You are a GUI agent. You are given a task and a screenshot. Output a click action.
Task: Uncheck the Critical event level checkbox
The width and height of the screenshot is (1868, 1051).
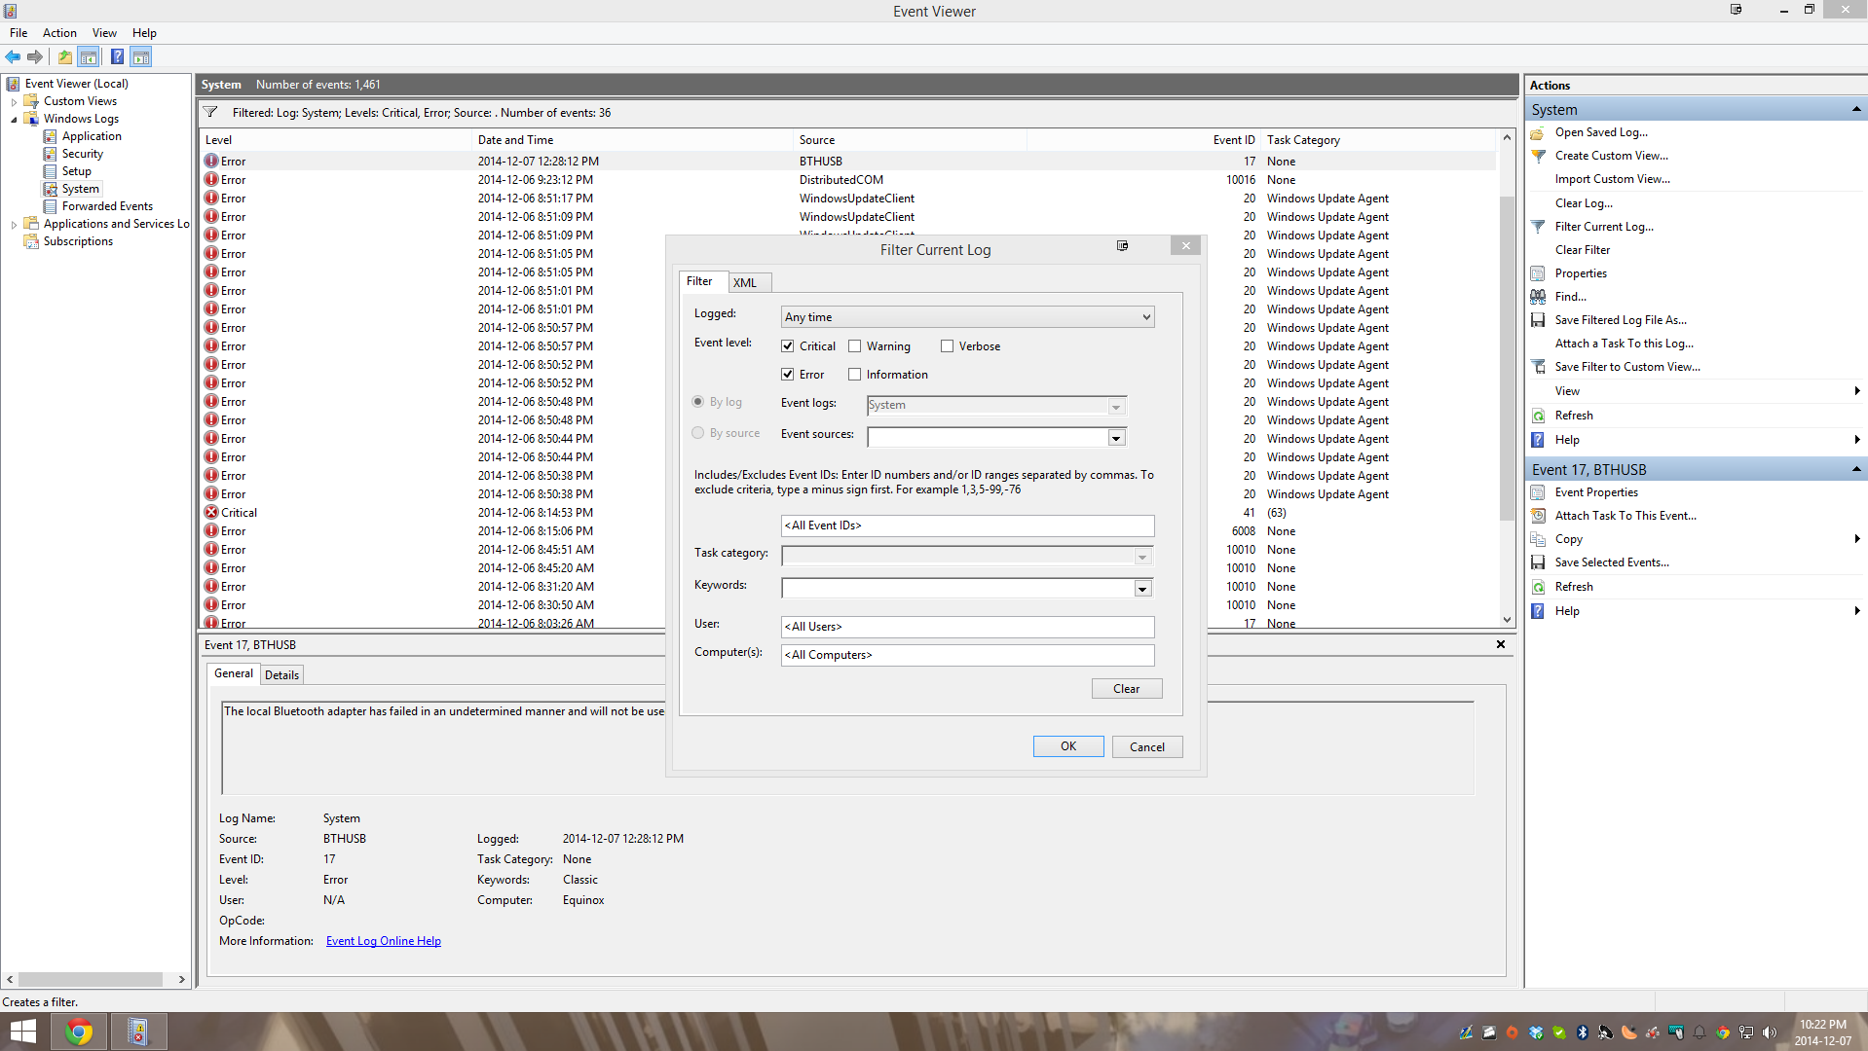[788, 346]
